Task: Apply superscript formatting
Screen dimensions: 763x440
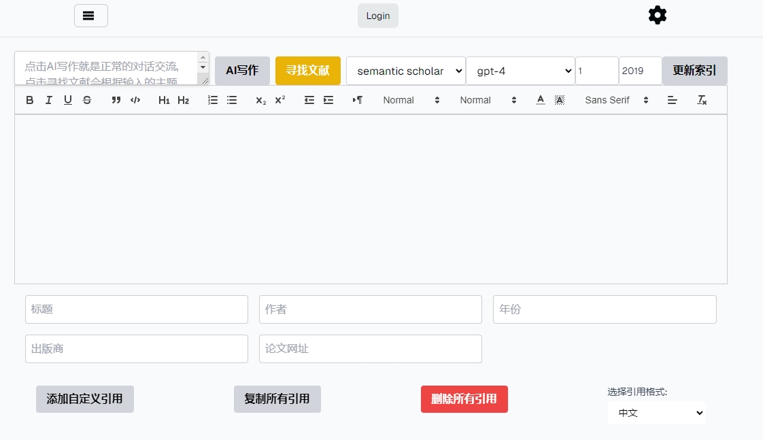Action: [279, 100]
